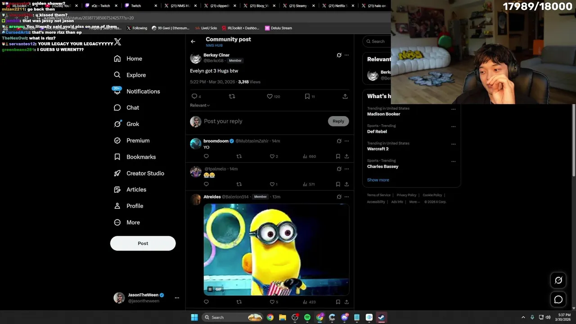
Task: Click the grey Reply button
Action: (x=338, y=121)
